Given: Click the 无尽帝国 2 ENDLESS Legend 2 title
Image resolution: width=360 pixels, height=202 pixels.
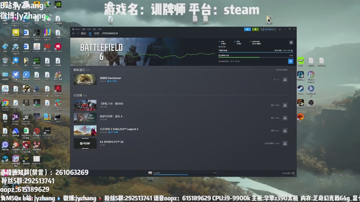Looking at the screenshot, I should point(119,129).
